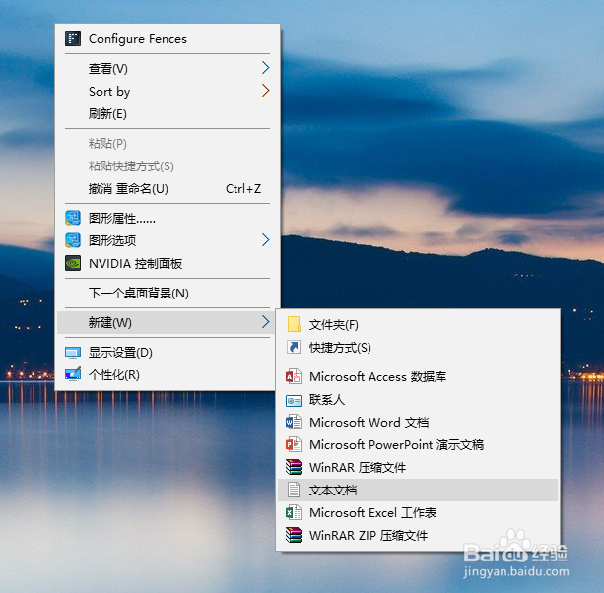Expand the 新建(W) submenu arrow
This screenshot has height=593, width=604.
point(265,322)
